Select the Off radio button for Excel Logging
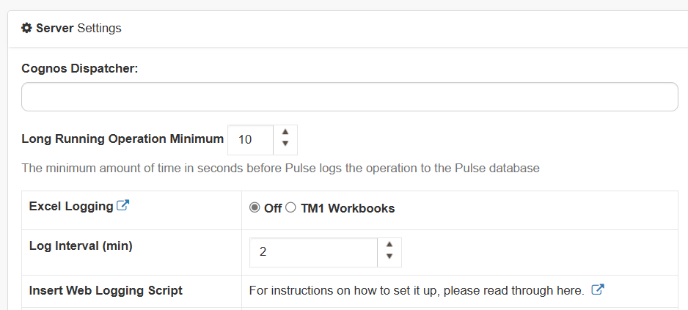Screen dimensions: 688x310 pos(255,208)
